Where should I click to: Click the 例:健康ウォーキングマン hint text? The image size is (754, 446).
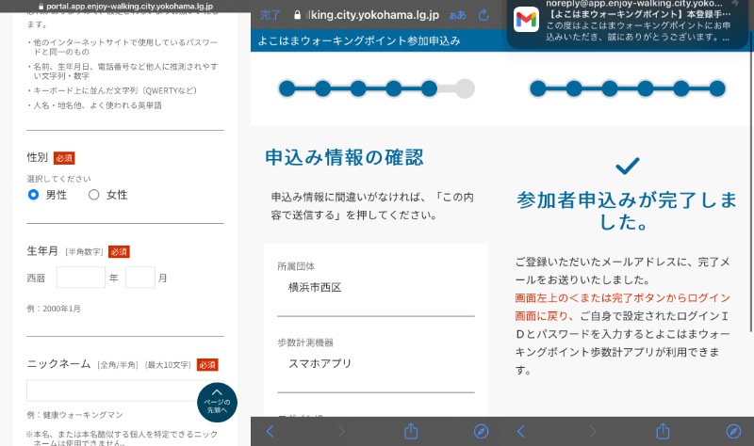[74, 415]
